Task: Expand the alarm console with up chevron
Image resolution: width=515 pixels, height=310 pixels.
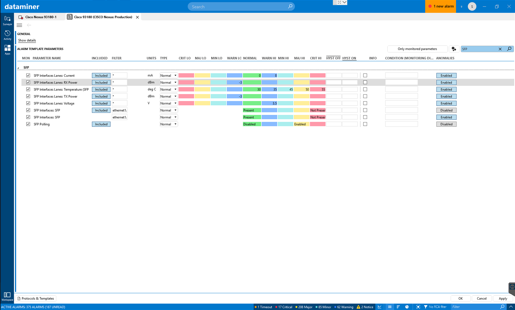Action: pos(511,307)
